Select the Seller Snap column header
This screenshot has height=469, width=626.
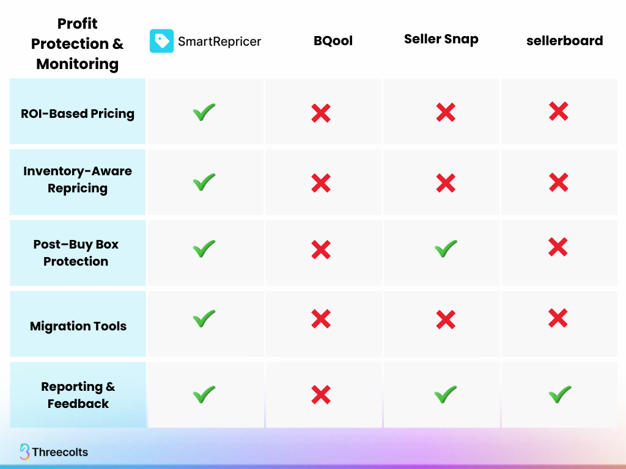(441, 40)
